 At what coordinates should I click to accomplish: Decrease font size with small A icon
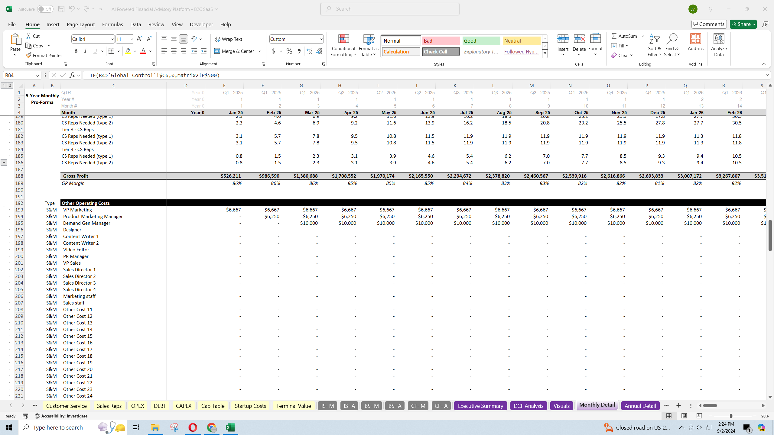[149, 39]
